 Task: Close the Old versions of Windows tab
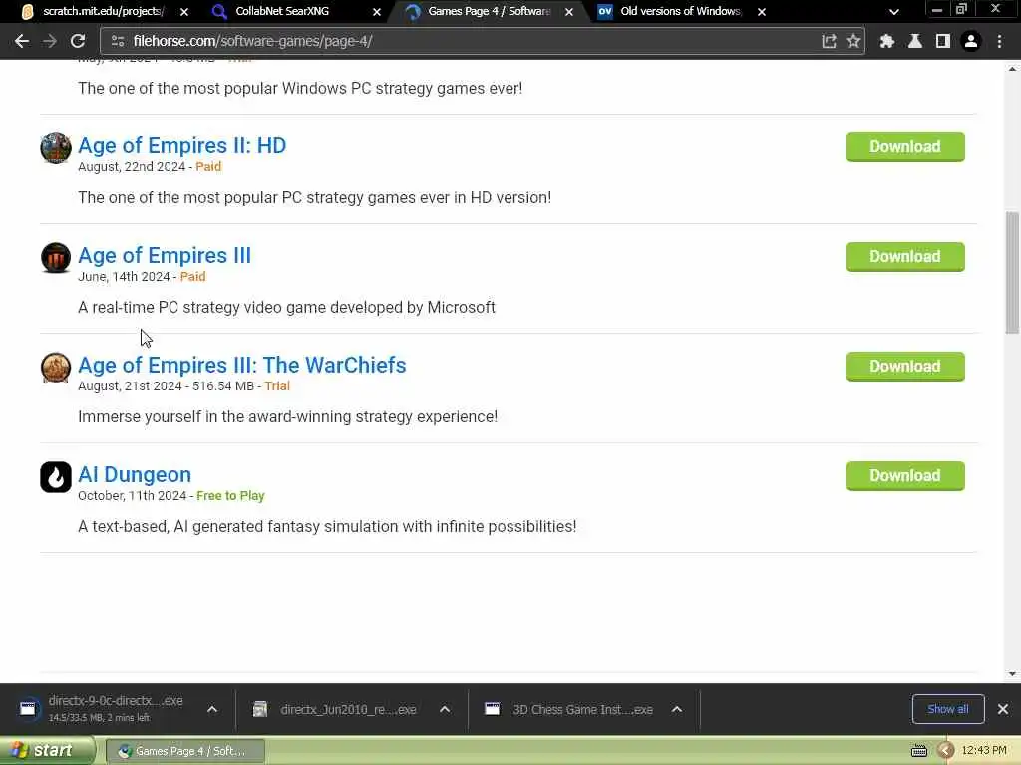pos(761,12)
